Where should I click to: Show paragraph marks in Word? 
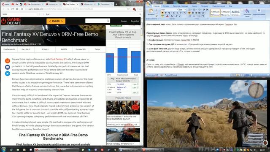(203, 16)
